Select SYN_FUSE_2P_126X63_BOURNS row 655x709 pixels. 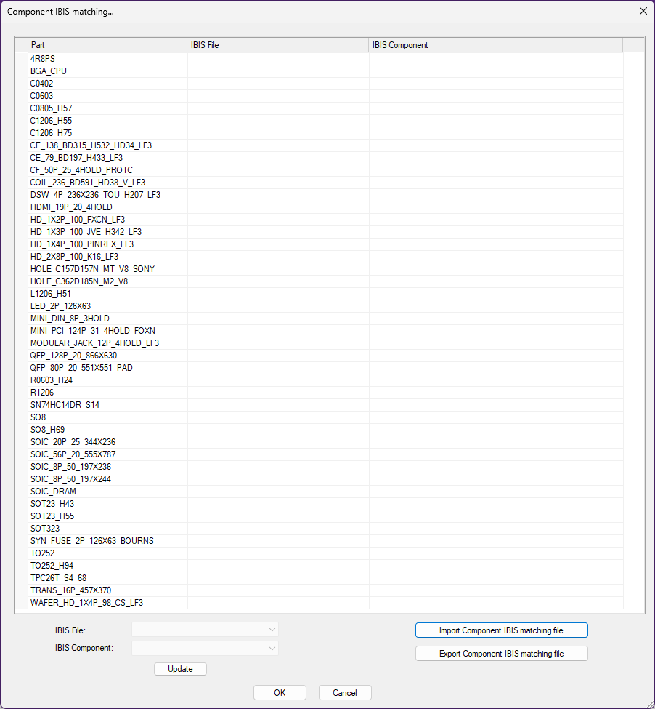coord(92,541)
